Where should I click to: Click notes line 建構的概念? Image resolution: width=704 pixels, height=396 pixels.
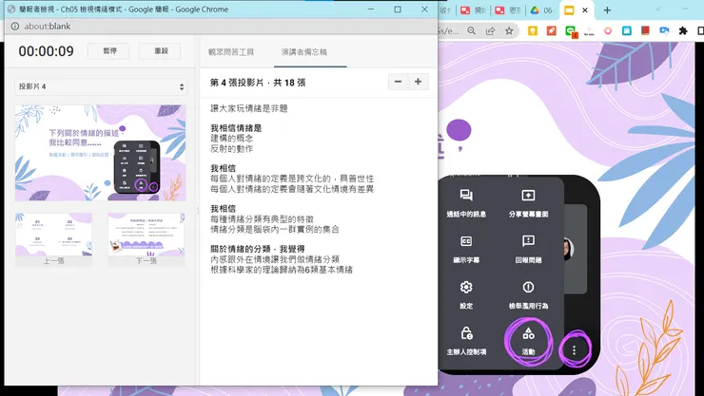(x=232, y=139)
